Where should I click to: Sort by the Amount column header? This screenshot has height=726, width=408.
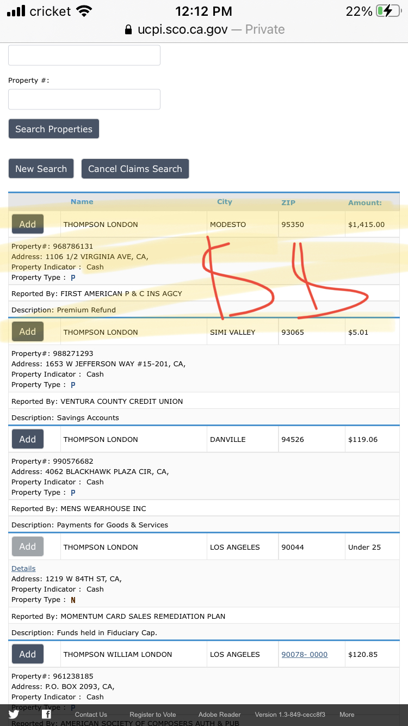(x=365, y=202)
